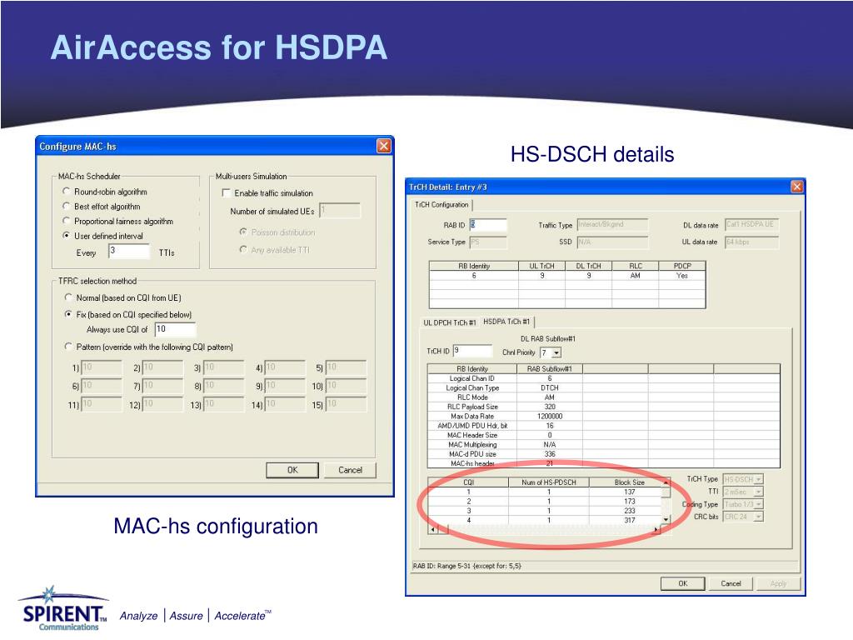
Task: Click Number of simulated UEs field
Action: click(340, 211)
